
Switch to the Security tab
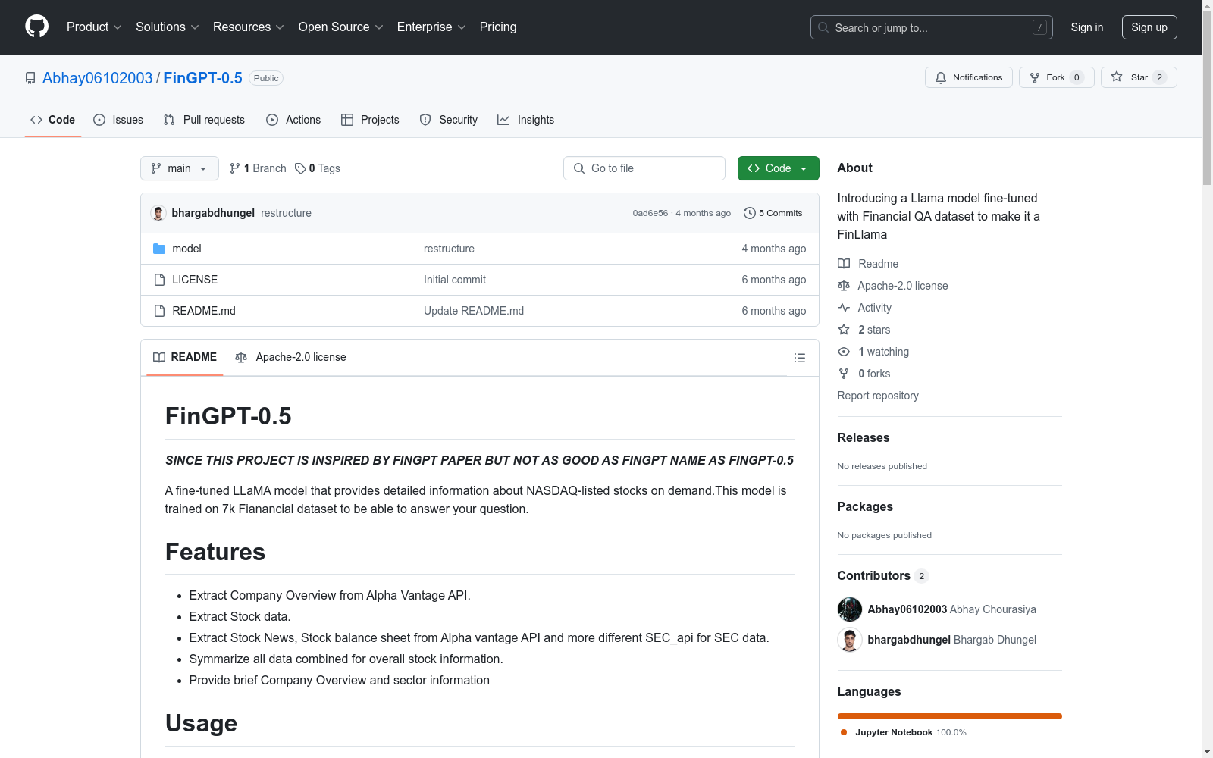pos(449,120)
